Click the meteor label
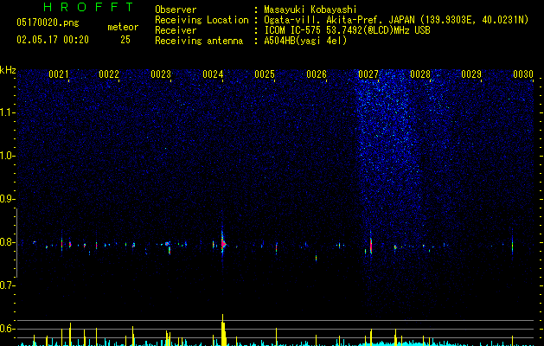 pos(123,27)
